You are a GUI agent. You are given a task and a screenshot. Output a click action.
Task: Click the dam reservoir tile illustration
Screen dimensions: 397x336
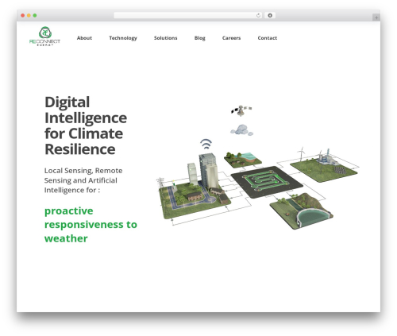pos(302,210)
